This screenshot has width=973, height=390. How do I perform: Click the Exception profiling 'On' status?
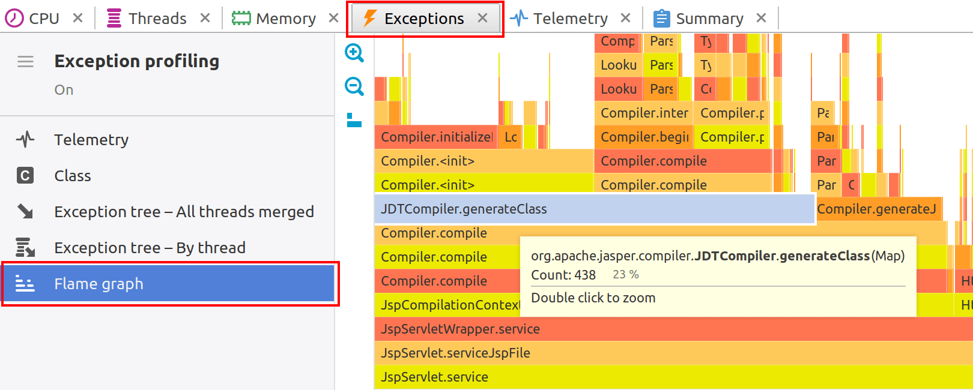pyautogui.click(x=64, y=90)
